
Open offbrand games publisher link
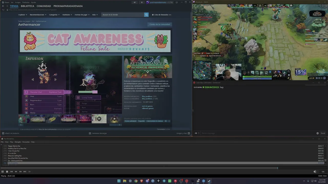coord(148,108)
